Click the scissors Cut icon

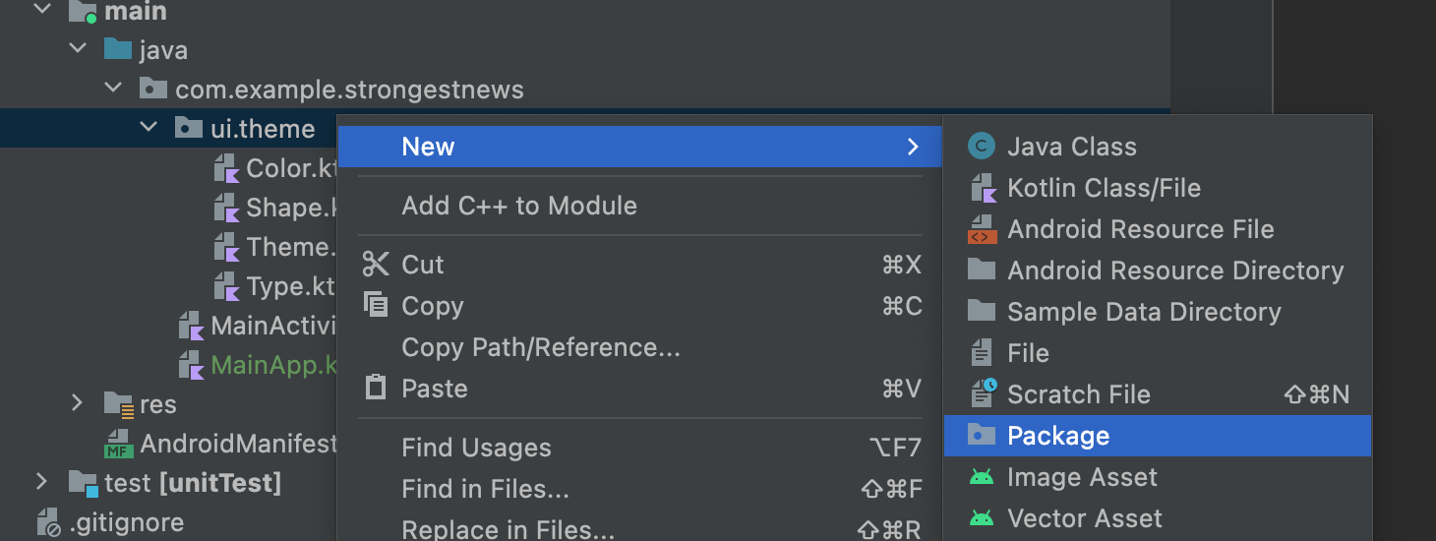click(x=376, y=264)
